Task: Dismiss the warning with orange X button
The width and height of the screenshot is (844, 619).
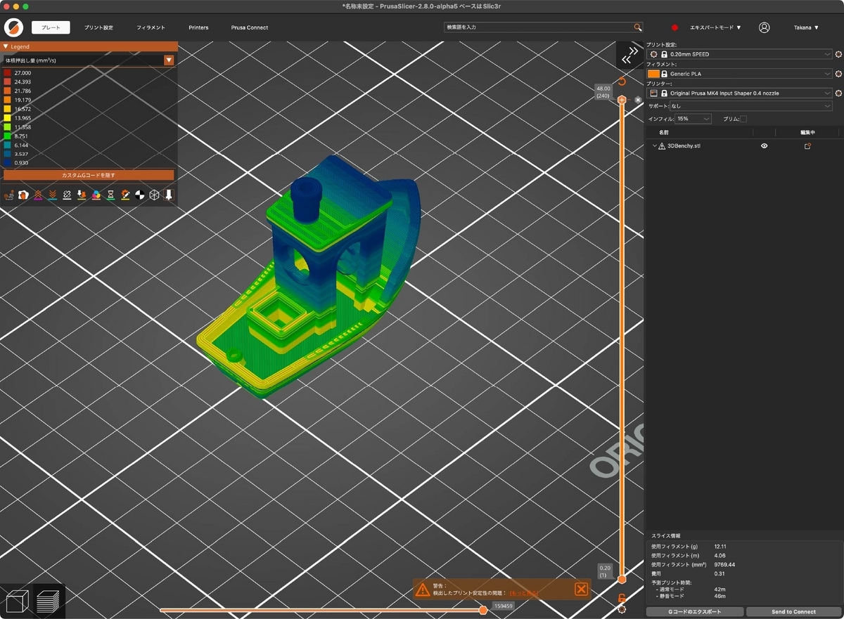Action: tap(581, 589)
